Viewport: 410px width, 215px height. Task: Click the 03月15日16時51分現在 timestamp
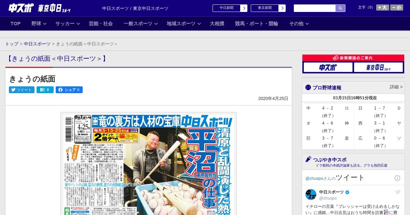pos(355,98)
